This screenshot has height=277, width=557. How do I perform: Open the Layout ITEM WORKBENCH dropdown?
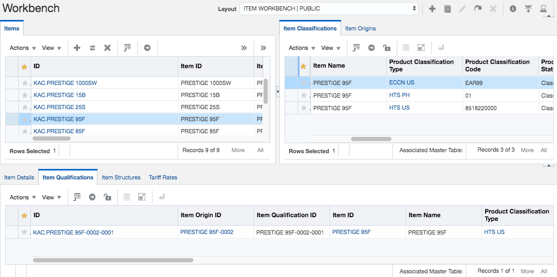(x=329, y=8)
